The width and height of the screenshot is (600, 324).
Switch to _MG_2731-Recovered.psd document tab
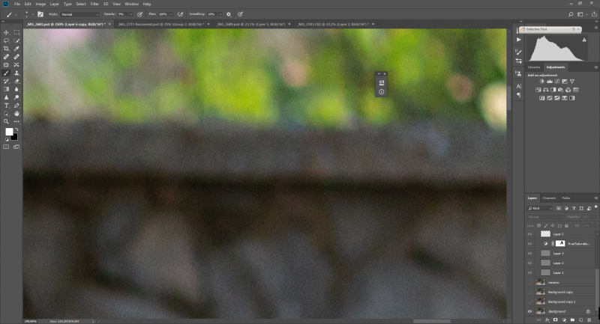(x=160, y=24)
